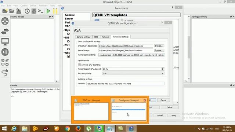The image size is (235, 132).
Task: Open File Explorer from taskbar
Action: pos(25,129)
